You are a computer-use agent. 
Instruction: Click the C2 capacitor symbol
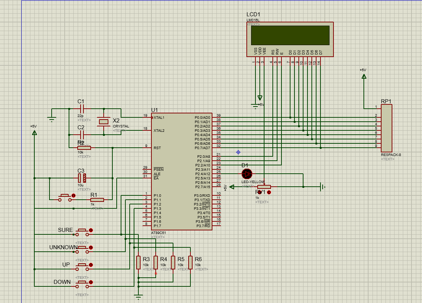pos(82,135)
